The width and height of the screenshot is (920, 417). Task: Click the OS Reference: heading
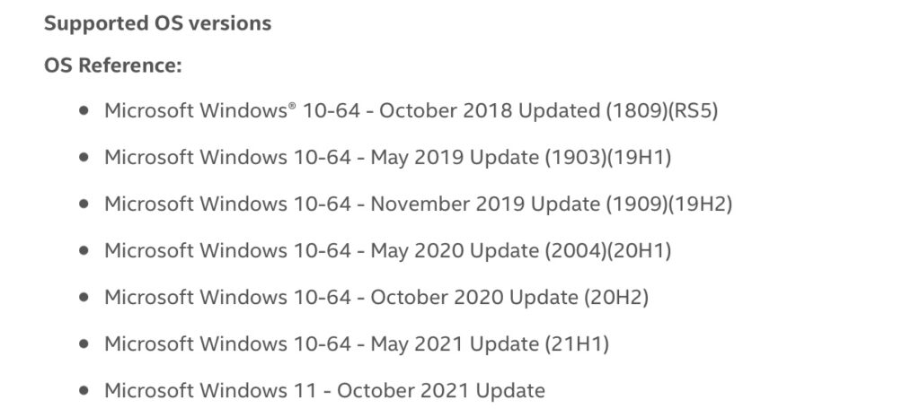pos(113,65)
